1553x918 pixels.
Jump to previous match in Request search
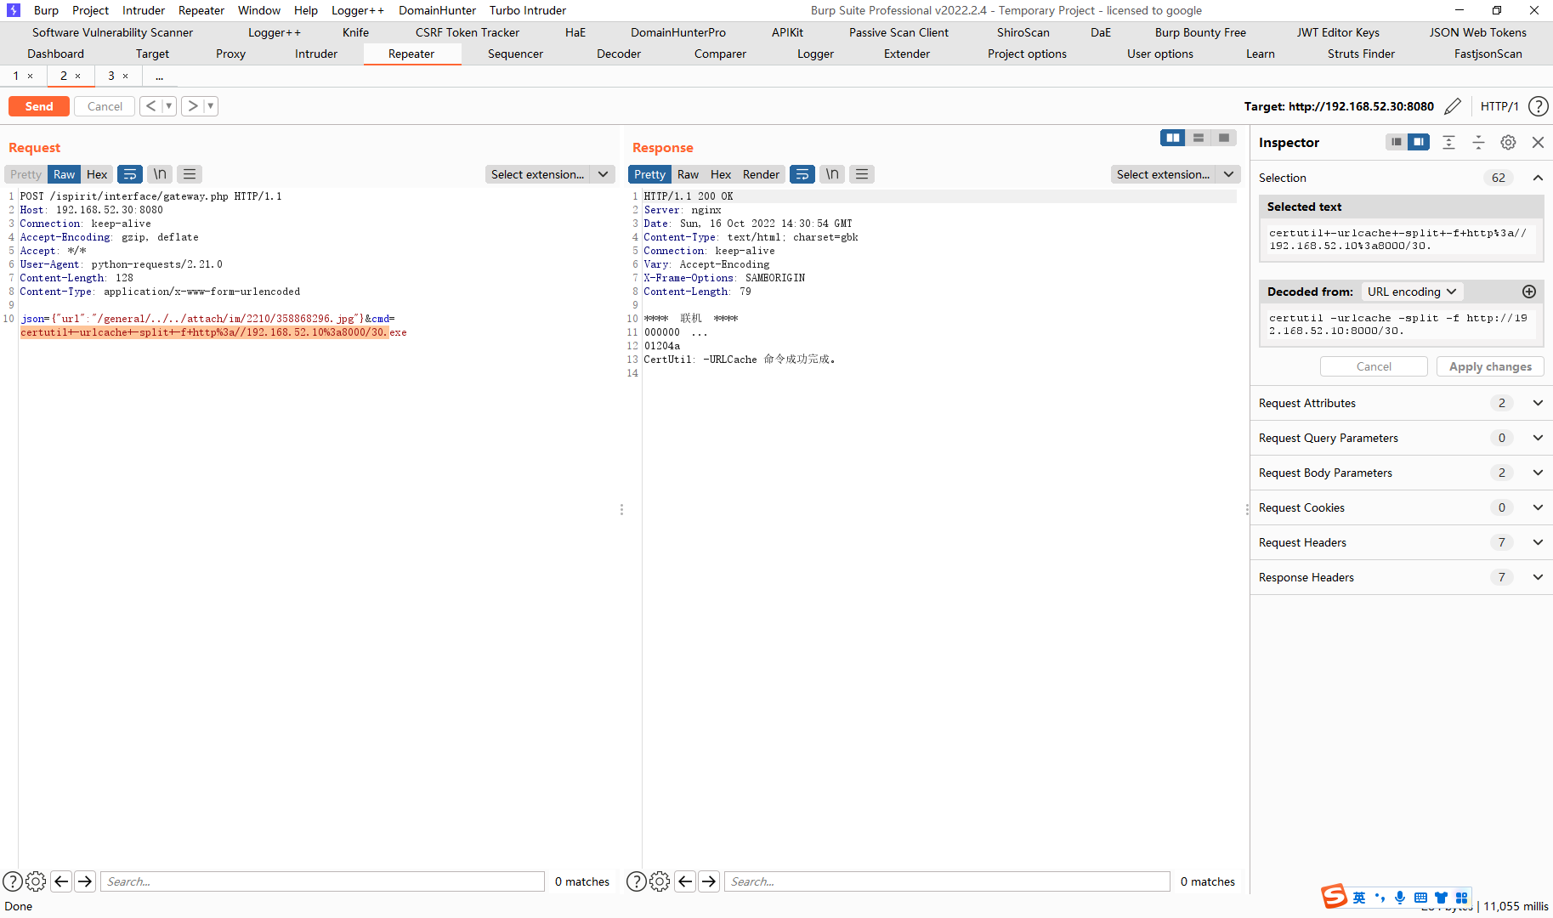[61, 881]
